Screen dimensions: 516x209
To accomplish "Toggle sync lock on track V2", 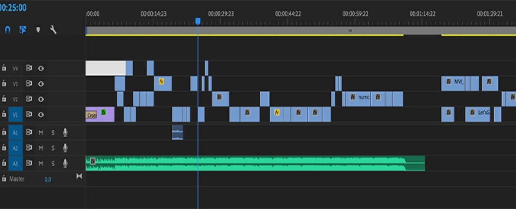I will [x=29, y=99].
